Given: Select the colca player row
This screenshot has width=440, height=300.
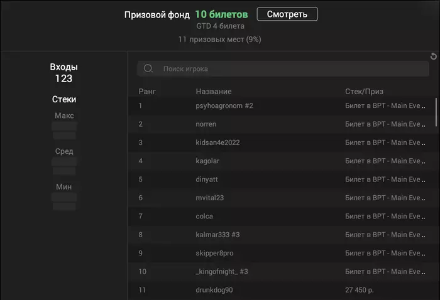Looking at the screenshot, I should [204, 217].
